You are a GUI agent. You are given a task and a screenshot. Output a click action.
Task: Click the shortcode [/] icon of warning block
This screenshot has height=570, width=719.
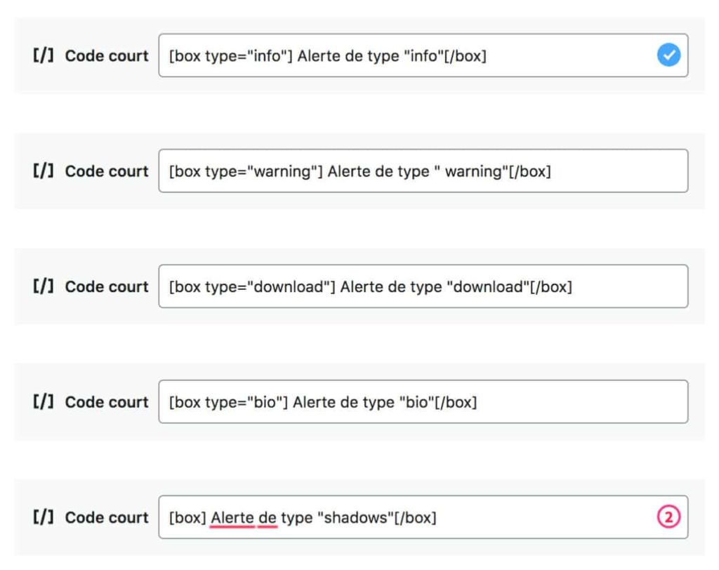point(44,171)
